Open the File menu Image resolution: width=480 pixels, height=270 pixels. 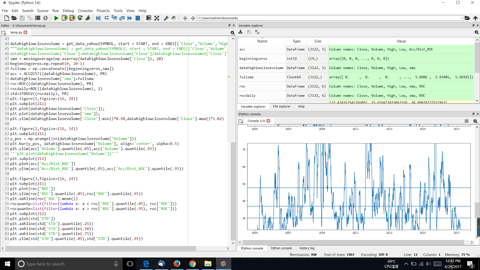5,10
